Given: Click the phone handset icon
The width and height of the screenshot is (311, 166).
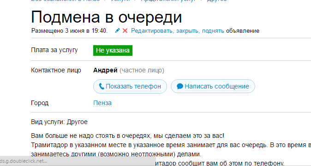Looking at the screenshot, I should (x=102, y=86).
